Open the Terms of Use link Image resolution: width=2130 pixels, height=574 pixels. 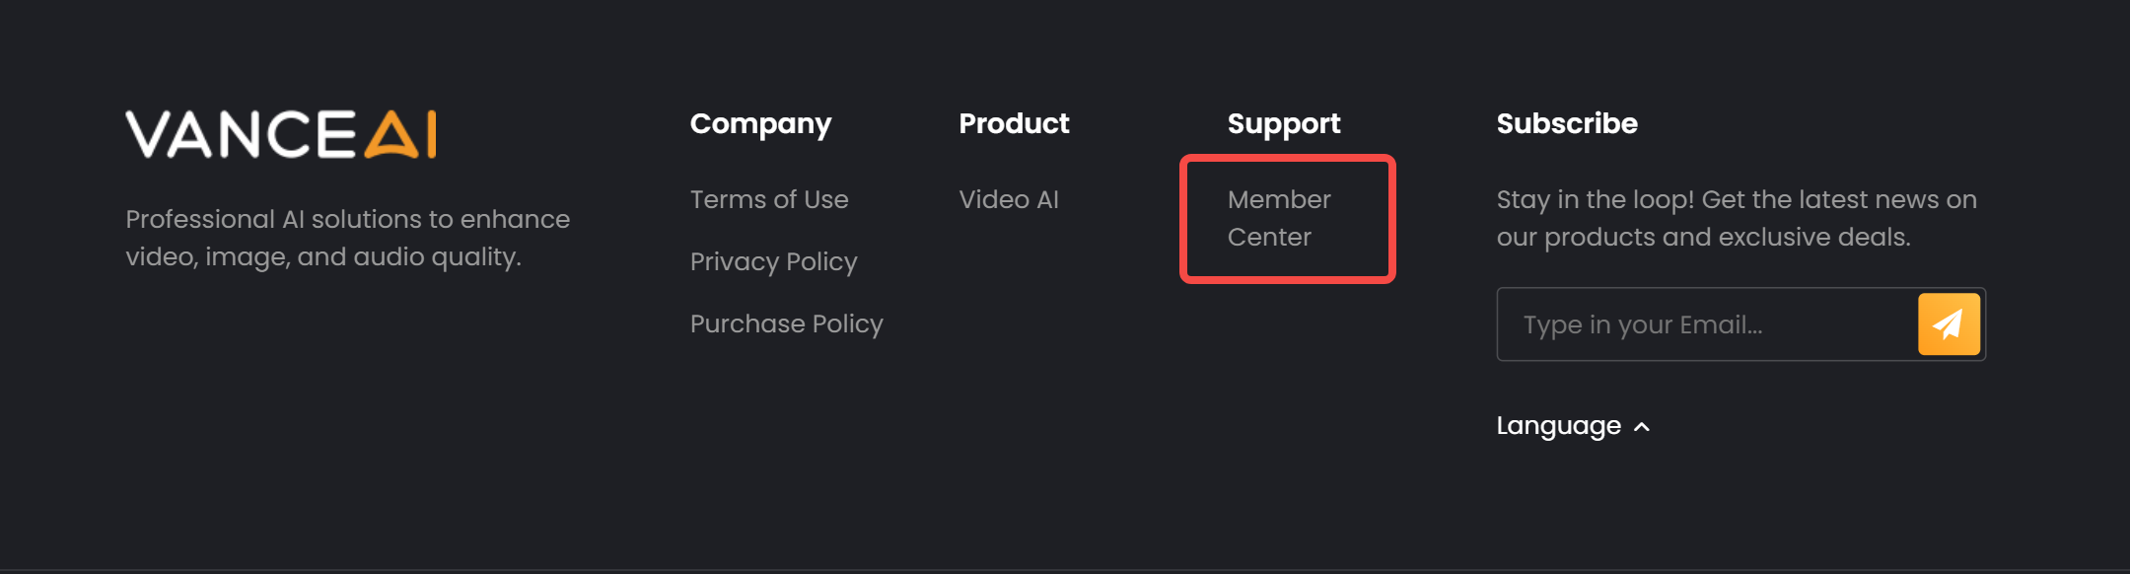769,199
